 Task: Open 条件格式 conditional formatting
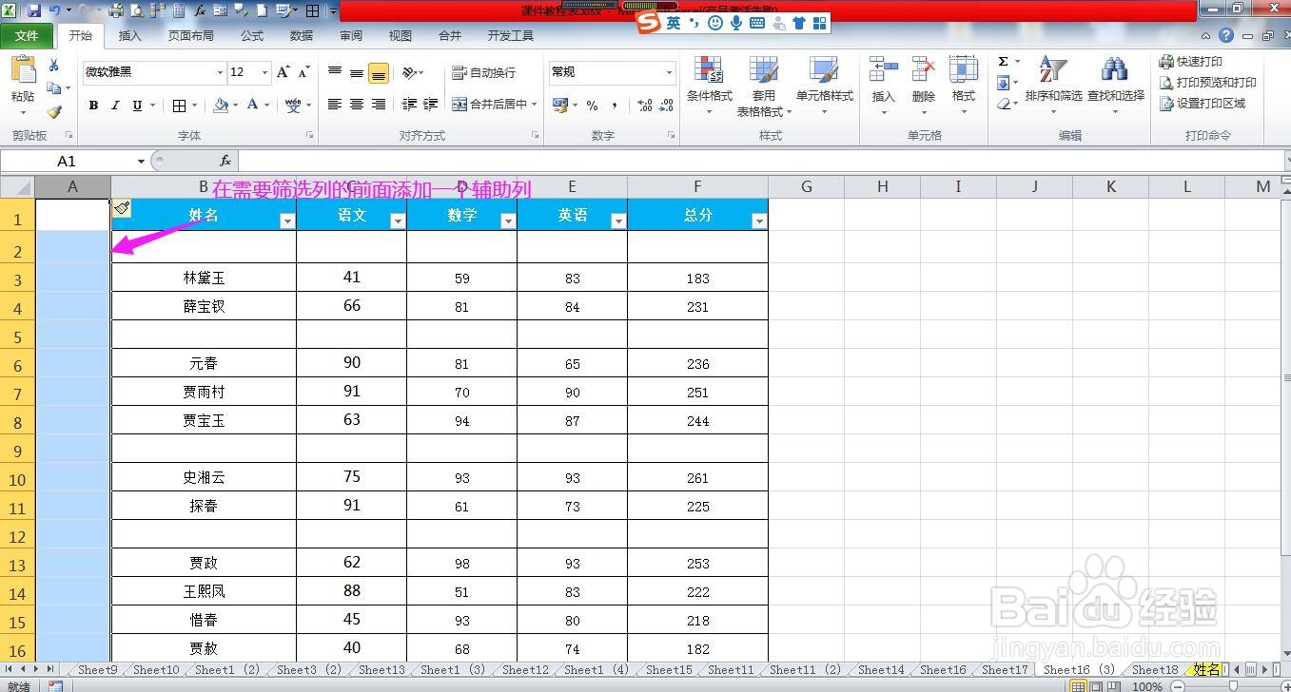coord(710,86)
